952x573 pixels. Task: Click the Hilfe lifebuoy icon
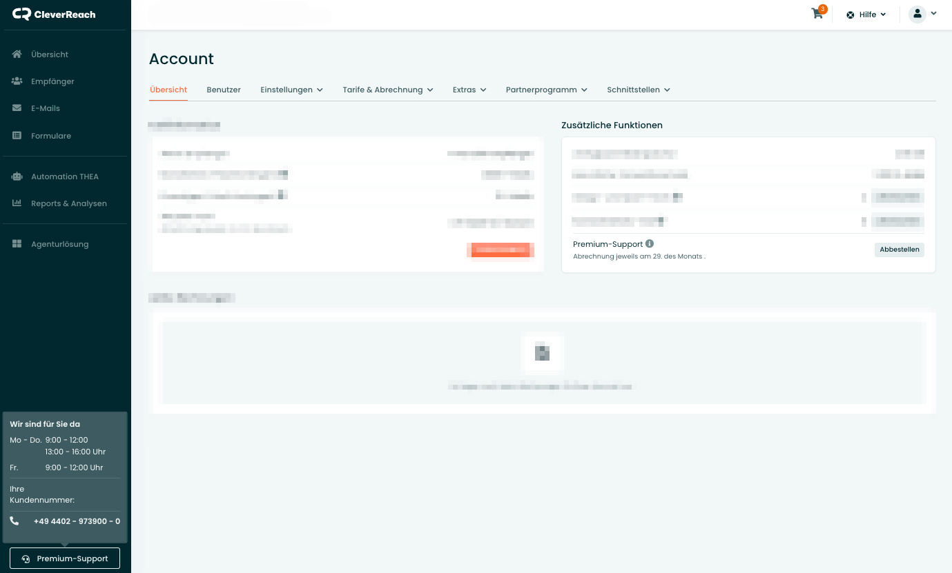coord(851,14)
